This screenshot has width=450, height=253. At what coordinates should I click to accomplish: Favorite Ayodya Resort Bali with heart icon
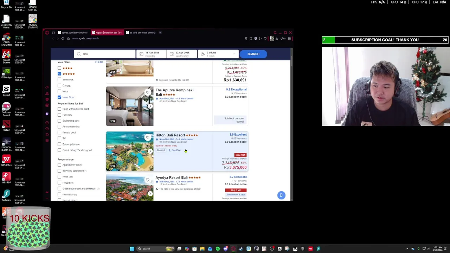[148, 180]
